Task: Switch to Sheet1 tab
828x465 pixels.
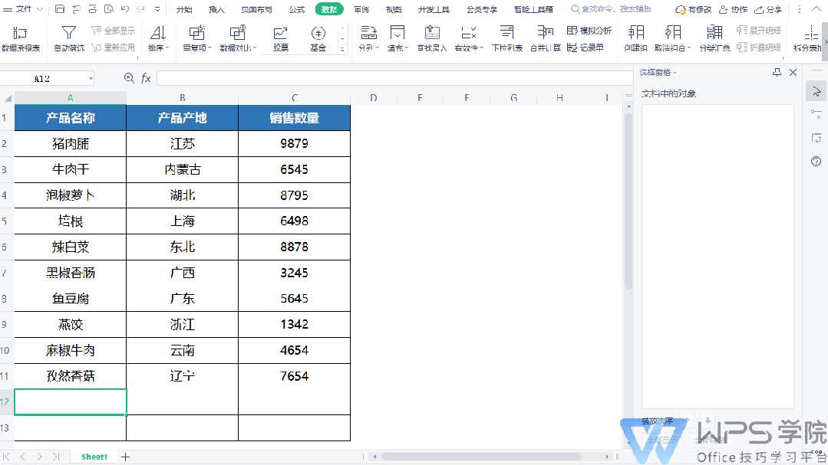Action: [94, 457]
